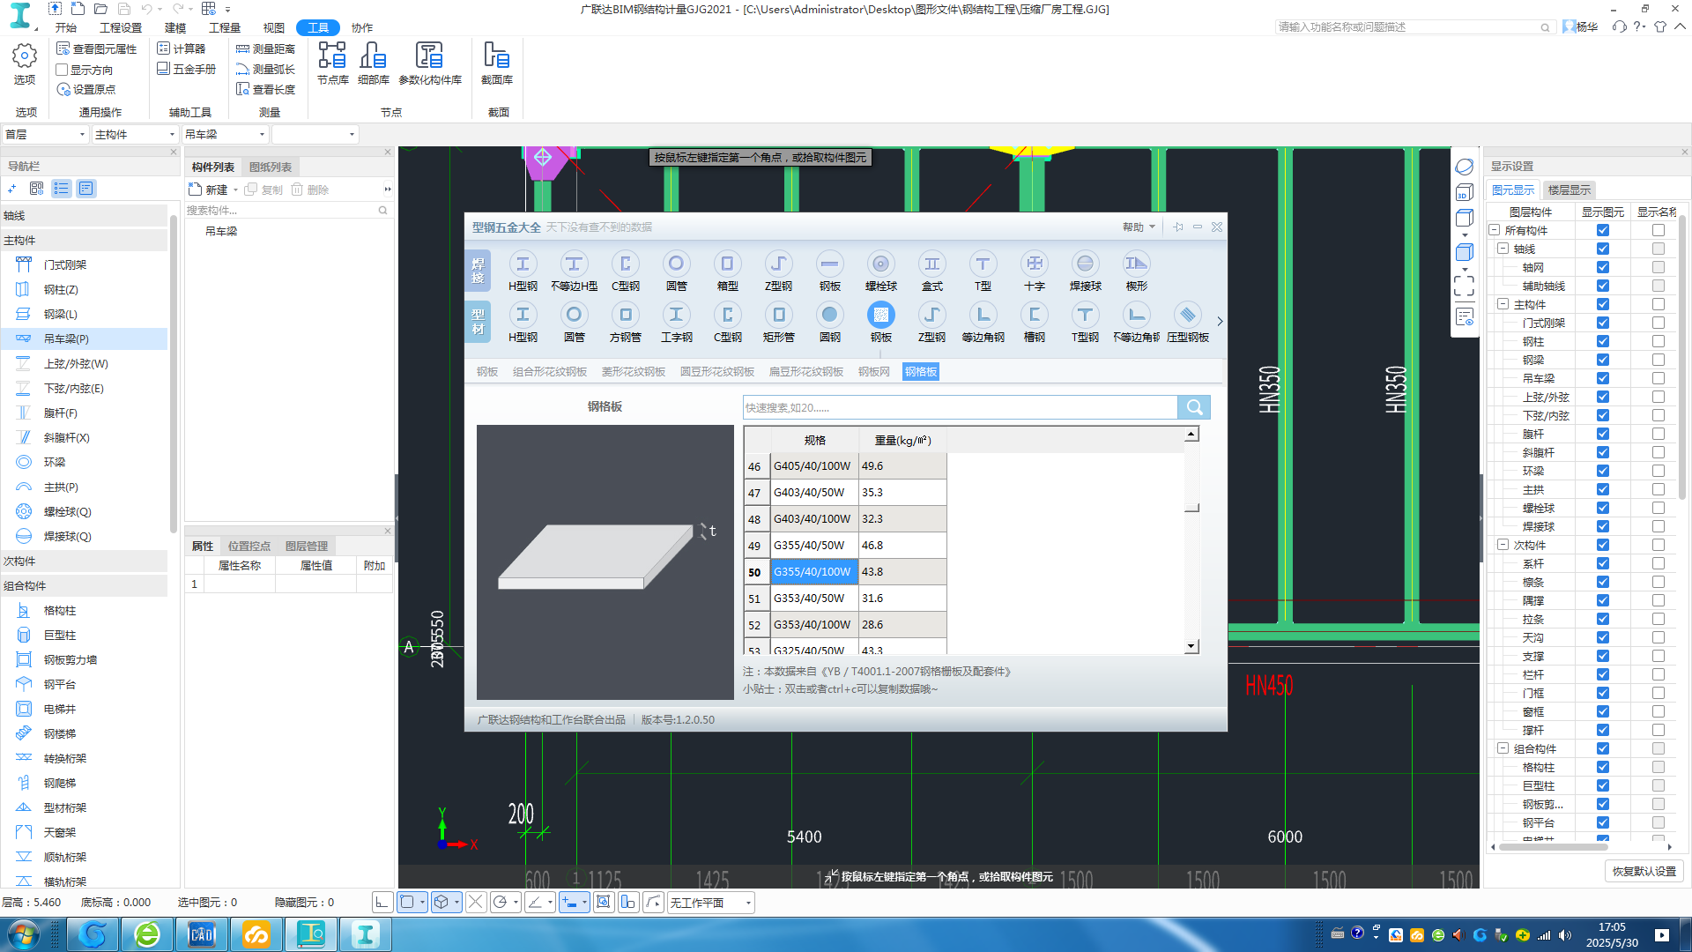Click the 规格 column header
The image size is (1692, 952).
[x=814, y=440]
